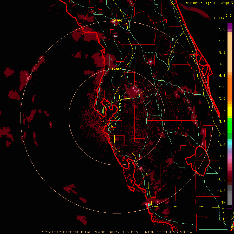Click the 3.4 scale value
Viewport: 234px width, 234px height.
point(222,122)
